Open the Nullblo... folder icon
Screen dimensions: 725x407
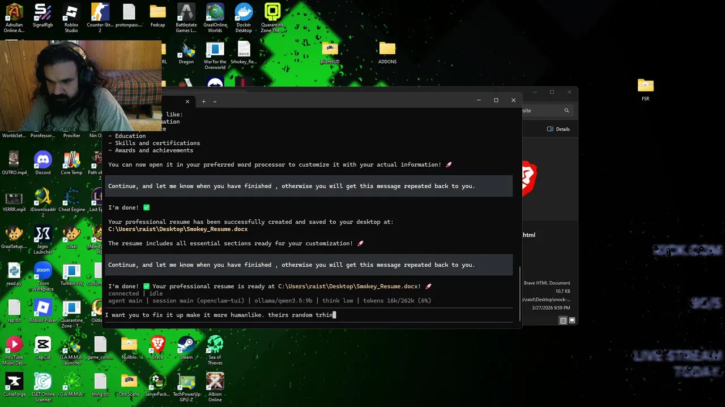click(129, 348)
